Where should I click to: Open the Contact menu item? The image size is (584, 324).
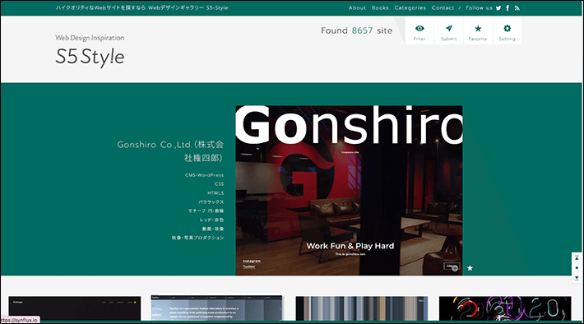pos(443,8)
